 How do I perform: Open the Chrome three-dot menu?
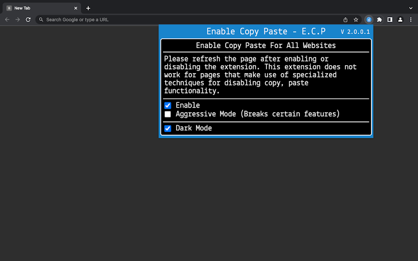click(411, 20)
